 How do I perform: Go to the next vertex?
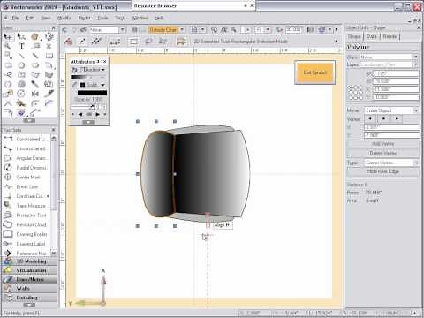pyautogui.click(x=397, y=119)
